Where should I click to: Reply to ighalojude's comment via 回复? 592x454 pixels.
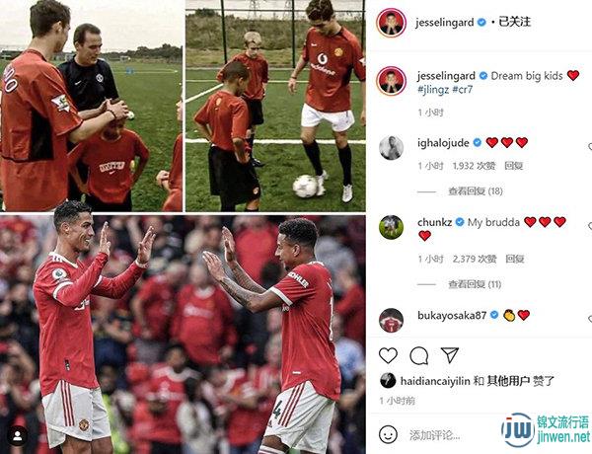pyautogui.click(x=513, y=166)
